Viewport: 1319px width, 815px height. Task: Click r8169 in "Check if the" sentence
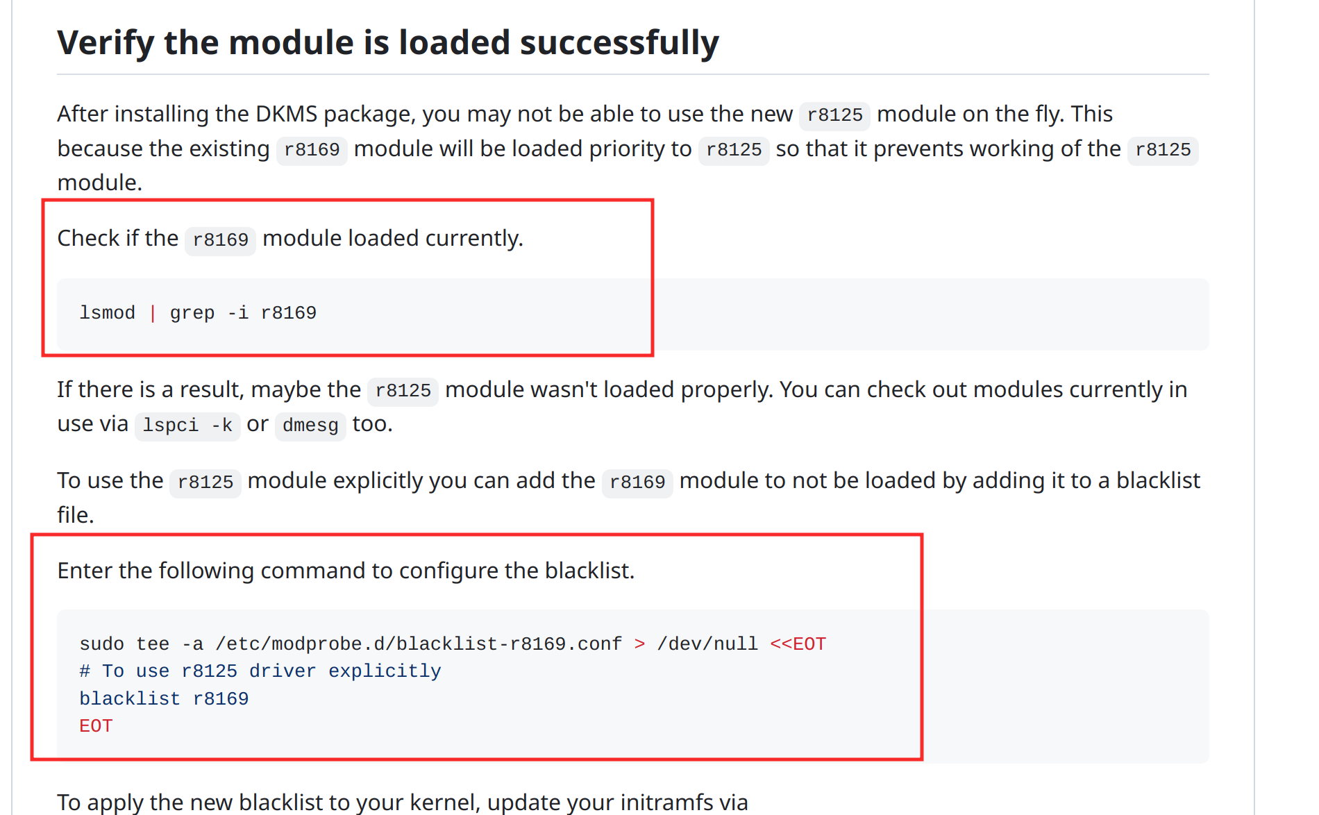220,240
